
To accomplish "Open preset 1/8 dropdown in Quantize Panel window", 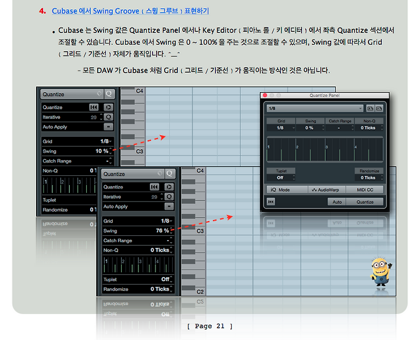I will (x=315, y=108).
